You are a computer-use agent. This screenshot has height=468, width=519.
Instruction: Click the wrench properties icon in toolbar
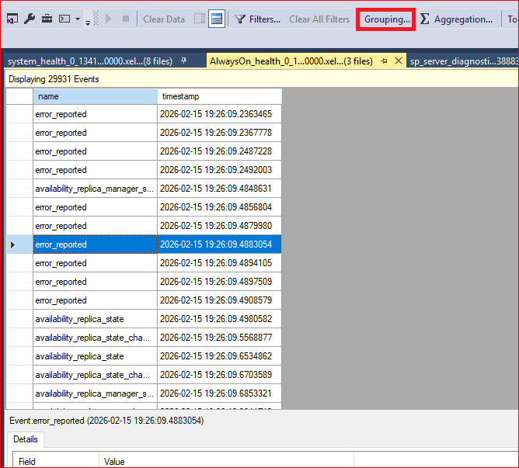coord(30,19)
